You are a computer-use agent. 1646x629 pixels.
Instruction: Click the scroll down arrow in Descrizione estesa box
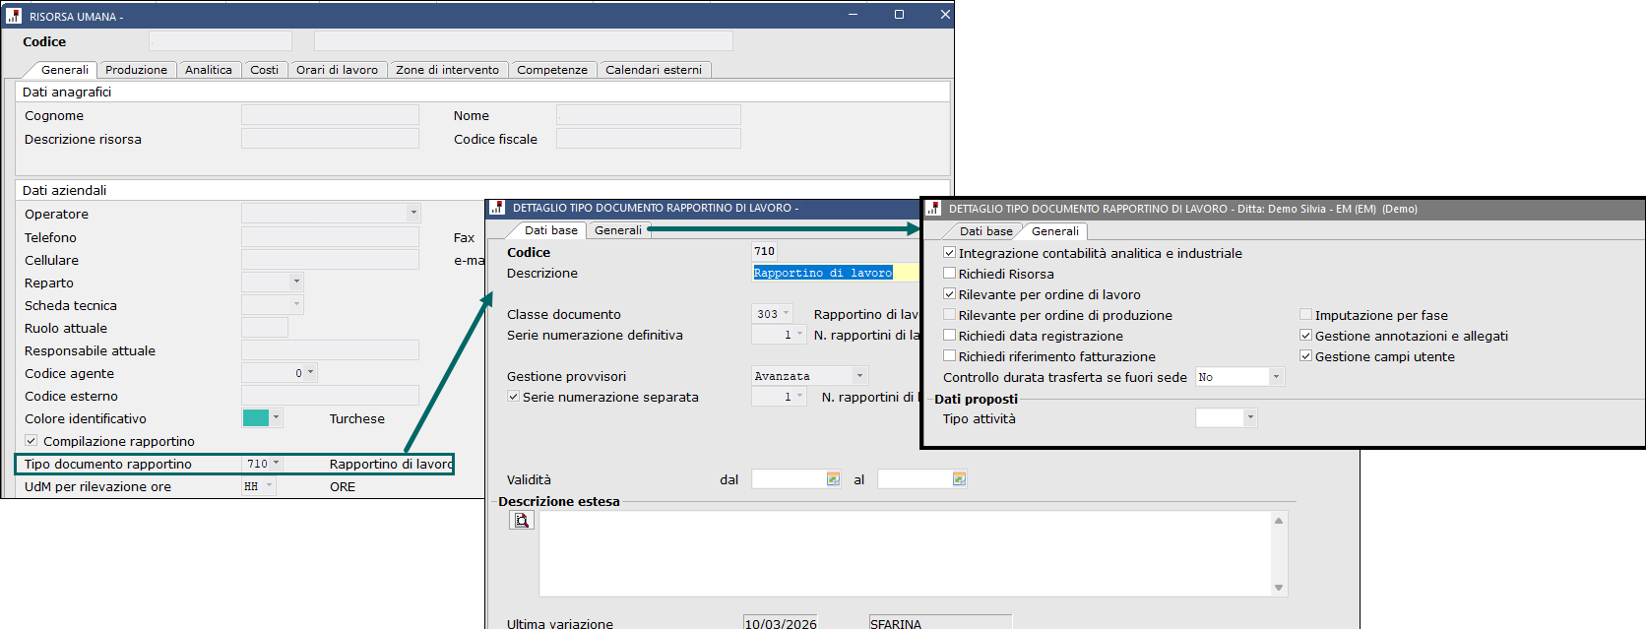(x=1279, y=588)
